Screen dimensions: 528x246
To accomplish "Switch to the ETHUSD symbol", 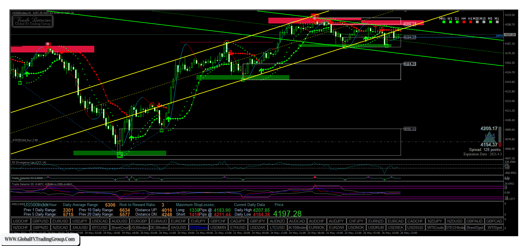I will tap(238, 227).
